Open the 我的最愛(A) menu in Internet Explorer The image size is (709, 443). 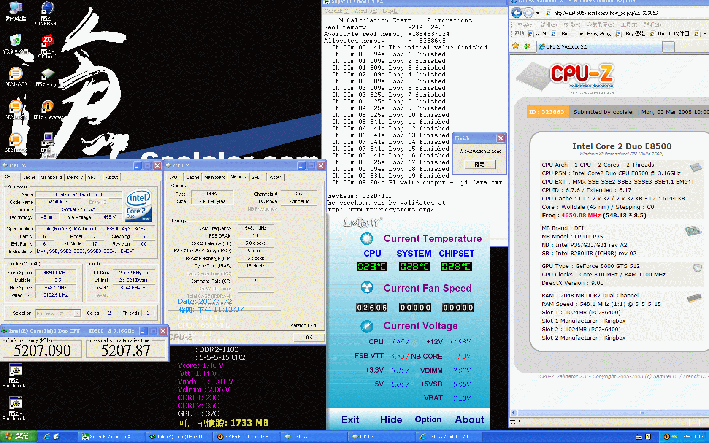click(601, 25)
